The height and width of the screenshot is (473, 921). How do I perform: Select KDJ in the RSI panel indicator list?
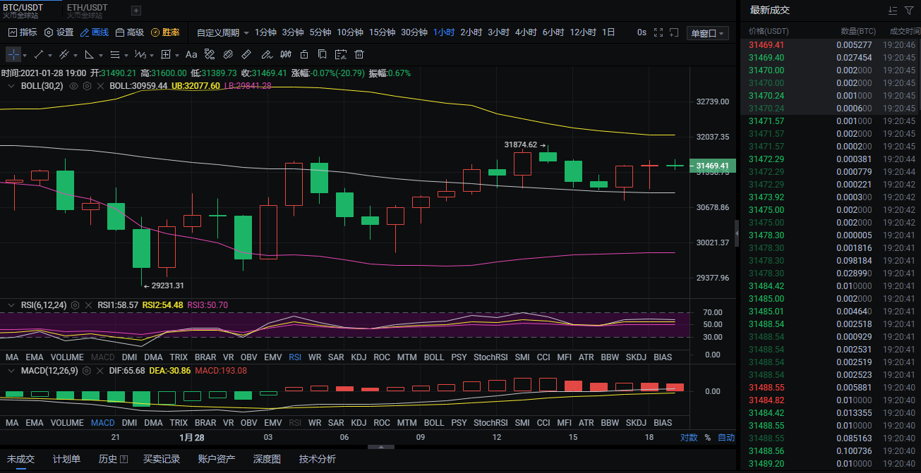pyautogui.click(x=359, y=357)
